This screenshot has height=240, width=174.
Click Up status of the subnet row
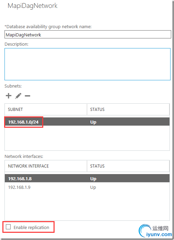tap(93, 122)
